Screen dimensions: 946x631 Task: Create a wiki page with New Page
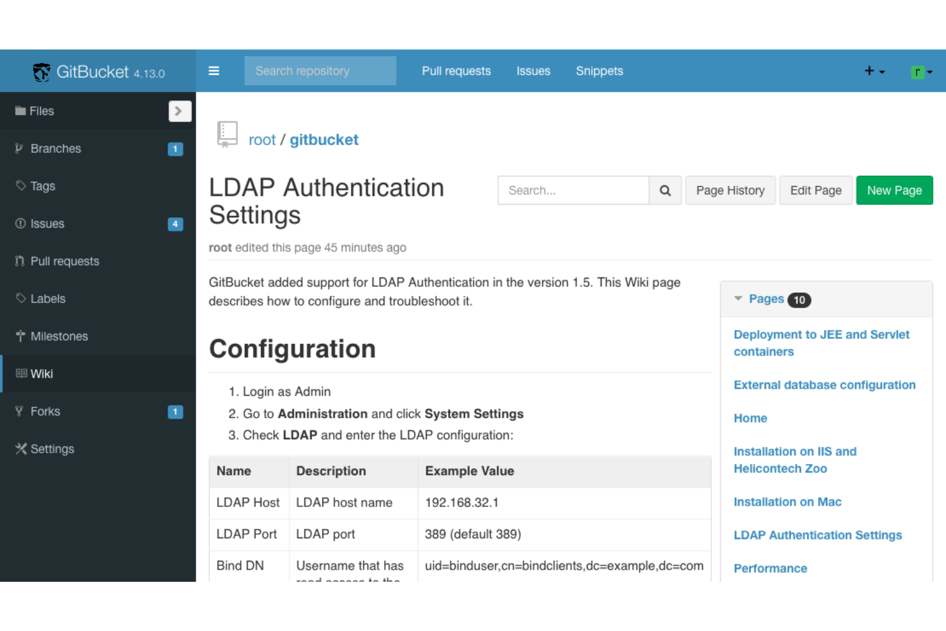coord(894,190)
